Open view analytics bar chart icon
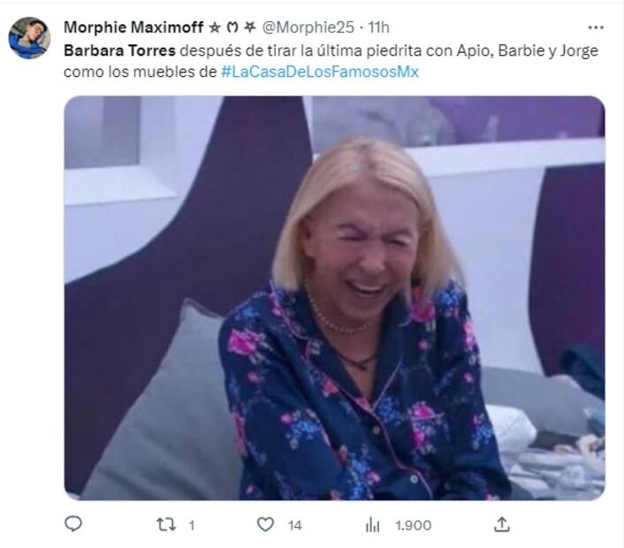 pos(372,525)
